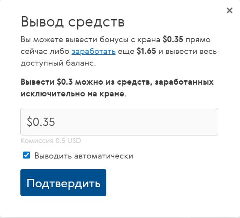Screen dimensions: 240x218
Task: Click the bold Вывести $0.3 notice
Action: pos(117,88)
